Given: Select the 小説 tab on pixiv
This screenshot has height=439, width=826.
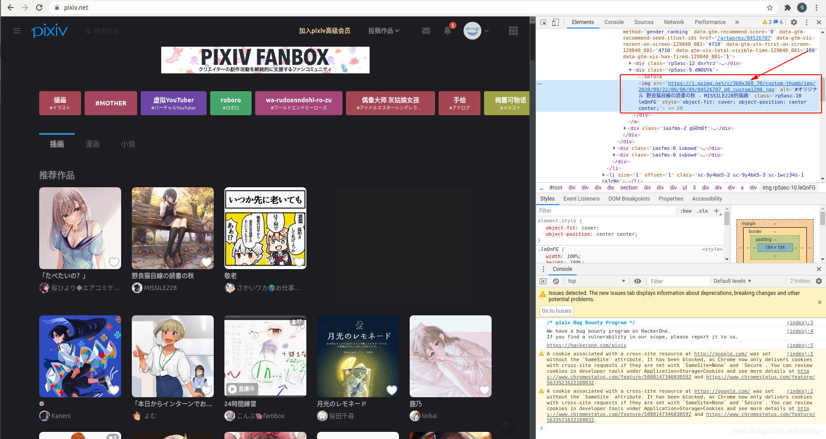Looking at the screenshot, I should pos(128,144).
